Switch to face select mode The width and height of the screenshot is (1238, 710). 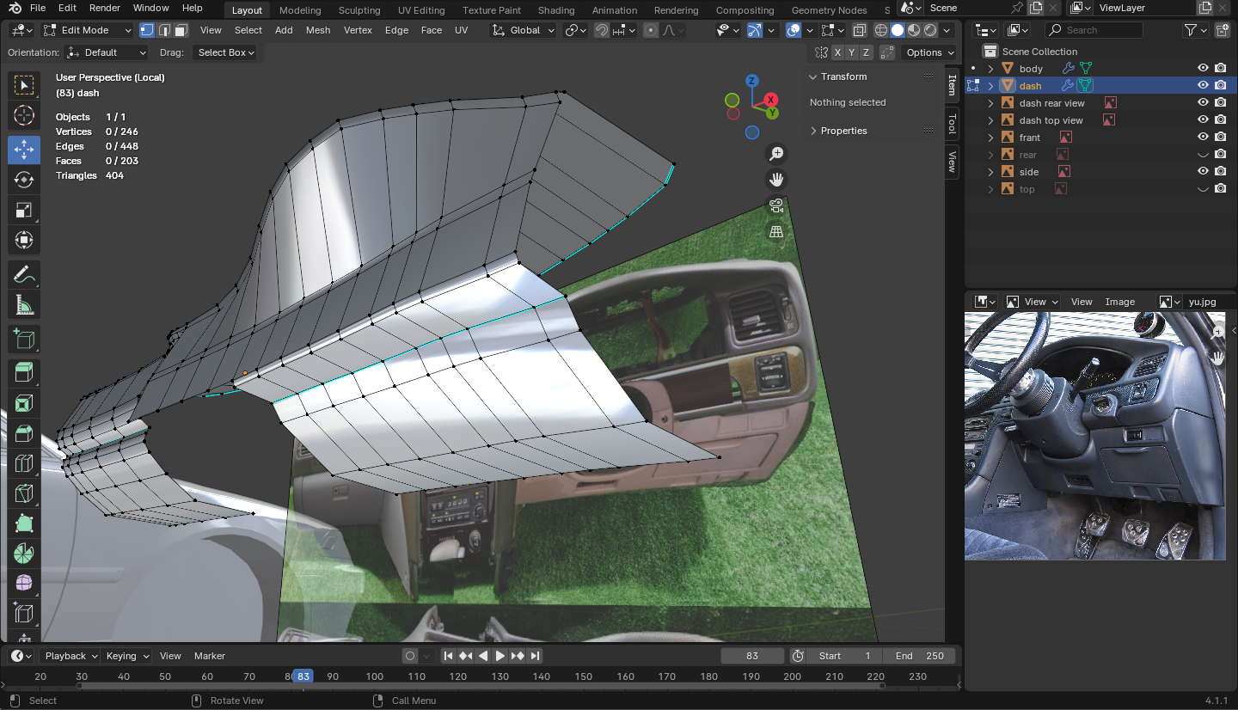click(x=181, y=30)
